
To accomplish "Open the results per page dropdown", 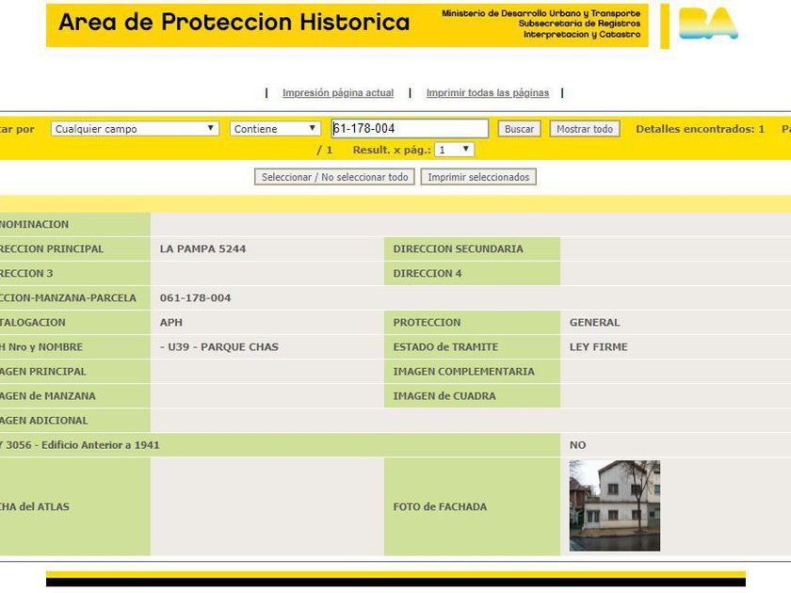I will pyautogui.click(x=454, y=150).
